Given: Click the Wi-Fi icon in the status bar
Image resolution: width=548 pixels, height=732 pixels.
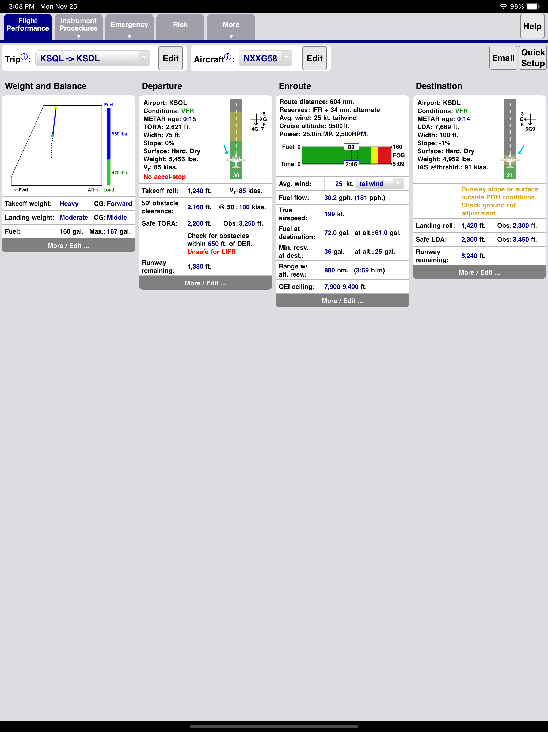Looking at the screenshot, I should (x=503, y=6).
